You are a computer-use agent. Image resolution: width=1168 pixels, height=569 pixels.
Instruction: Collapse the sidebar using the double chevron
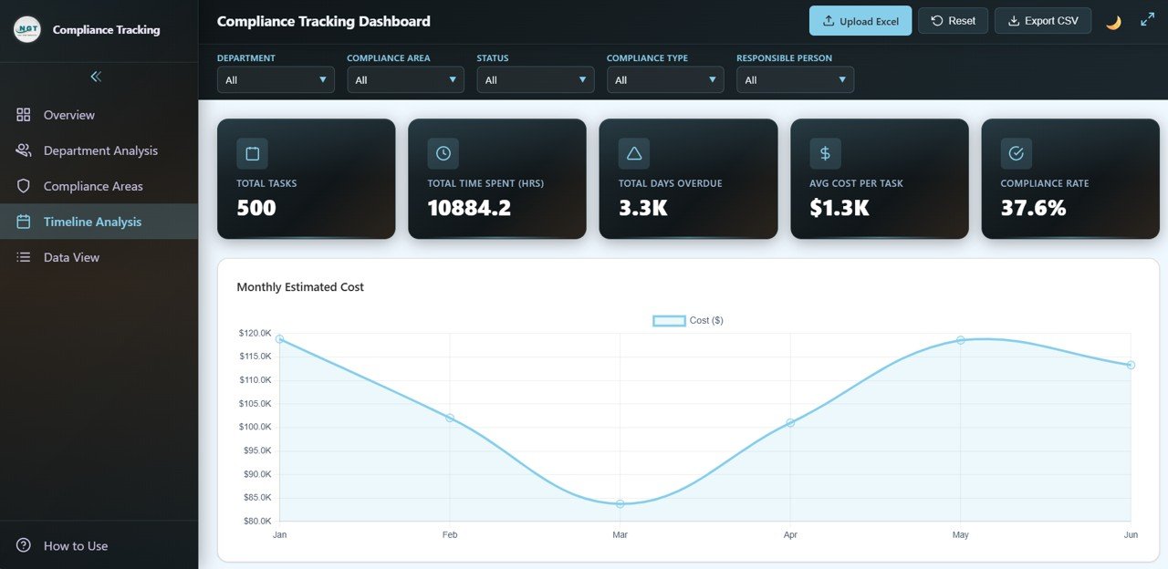pos(96,77)
